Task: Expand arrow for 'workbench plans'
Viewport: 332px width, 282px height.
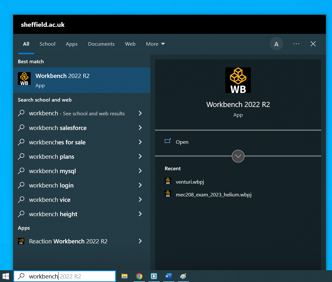Action: point(140,156)
